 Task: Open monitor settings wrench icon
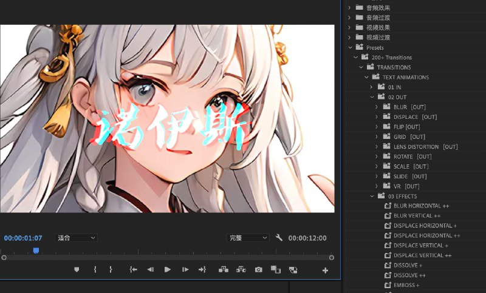click(279, 238)
